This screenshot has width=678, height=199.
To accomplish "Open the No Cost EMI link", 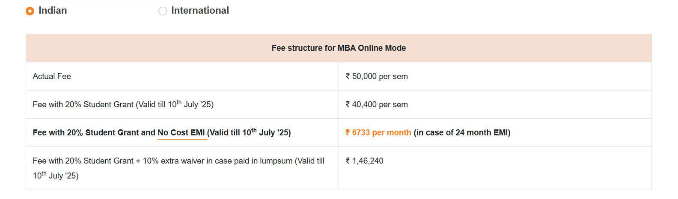I will pyautogui.click(x=182, y=133).
